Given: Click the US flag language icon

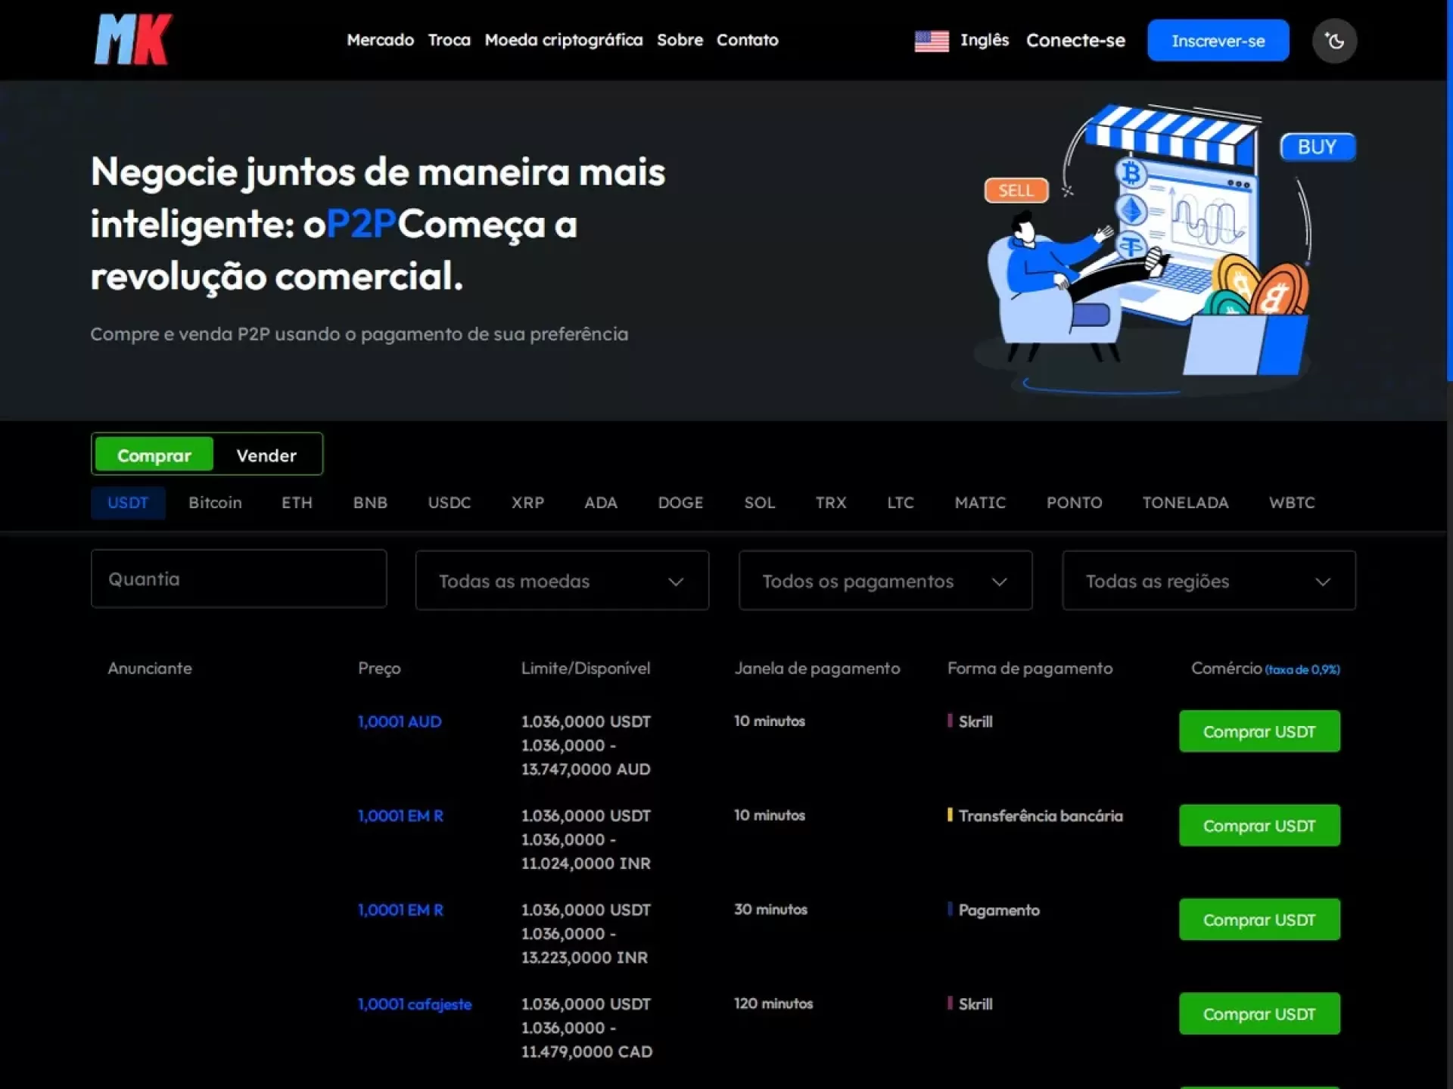Looking at the screenshot, I should 931,41.
